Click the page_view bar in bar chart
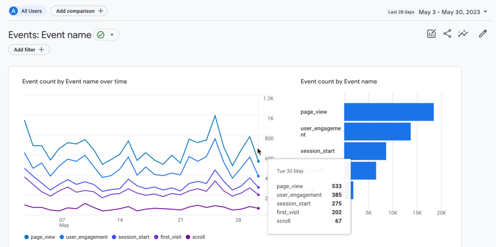This screenshot has height=247, width=496. tap(389, 112)
